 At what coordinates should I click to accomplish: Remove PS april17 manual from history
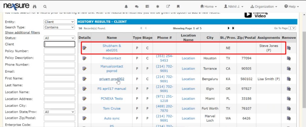(289, 89)
